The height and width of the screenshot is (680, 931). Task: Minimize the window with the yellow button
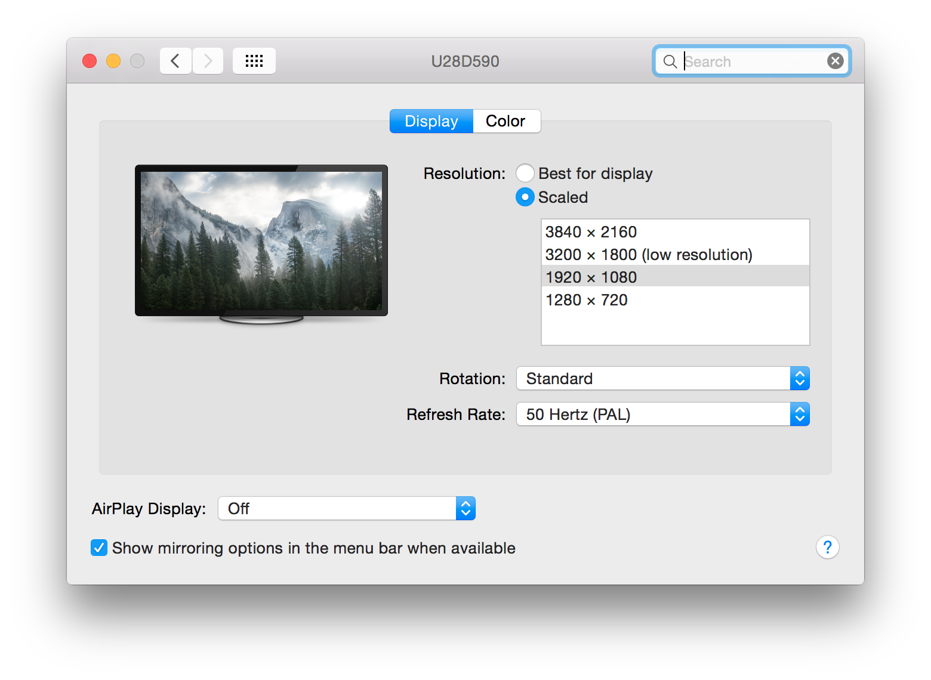[x=113, y=61]
